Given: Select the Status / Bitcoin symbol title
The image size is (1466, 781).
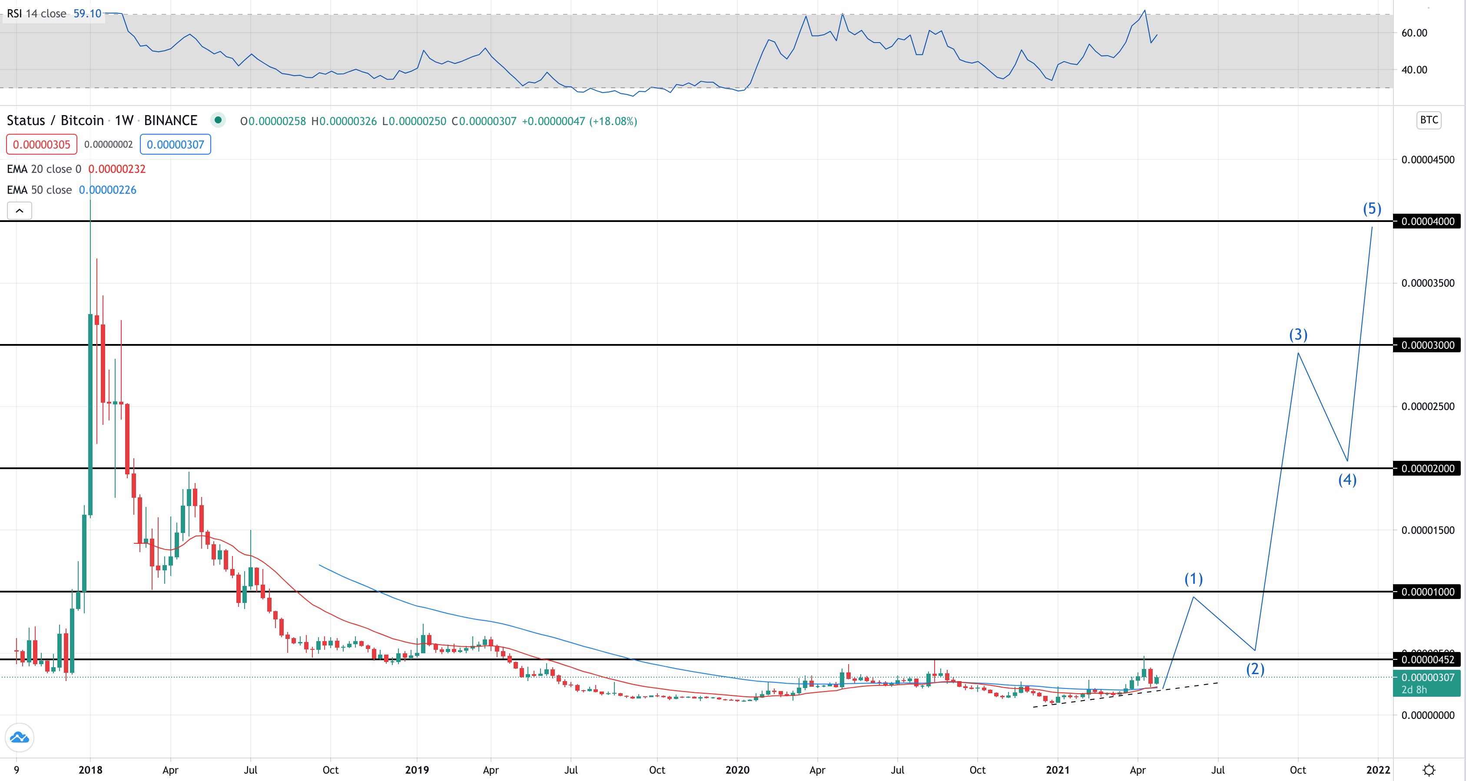Looking at the screenshot, I should tap(55, 121).
